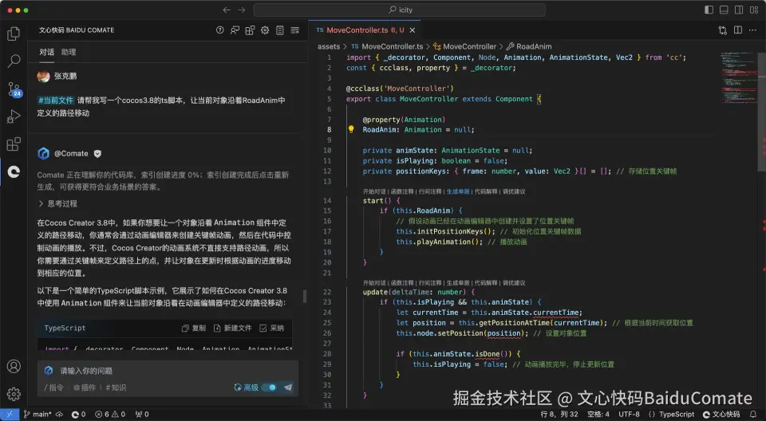Click the assets breadcrumb segment
The width and height of the screenshot is (766, 421).
[328, 46]
